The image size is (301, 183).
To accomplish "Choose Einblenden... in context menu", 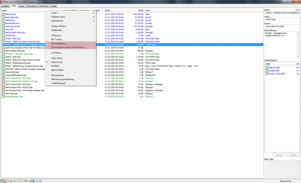I will [x=71, y=30].
